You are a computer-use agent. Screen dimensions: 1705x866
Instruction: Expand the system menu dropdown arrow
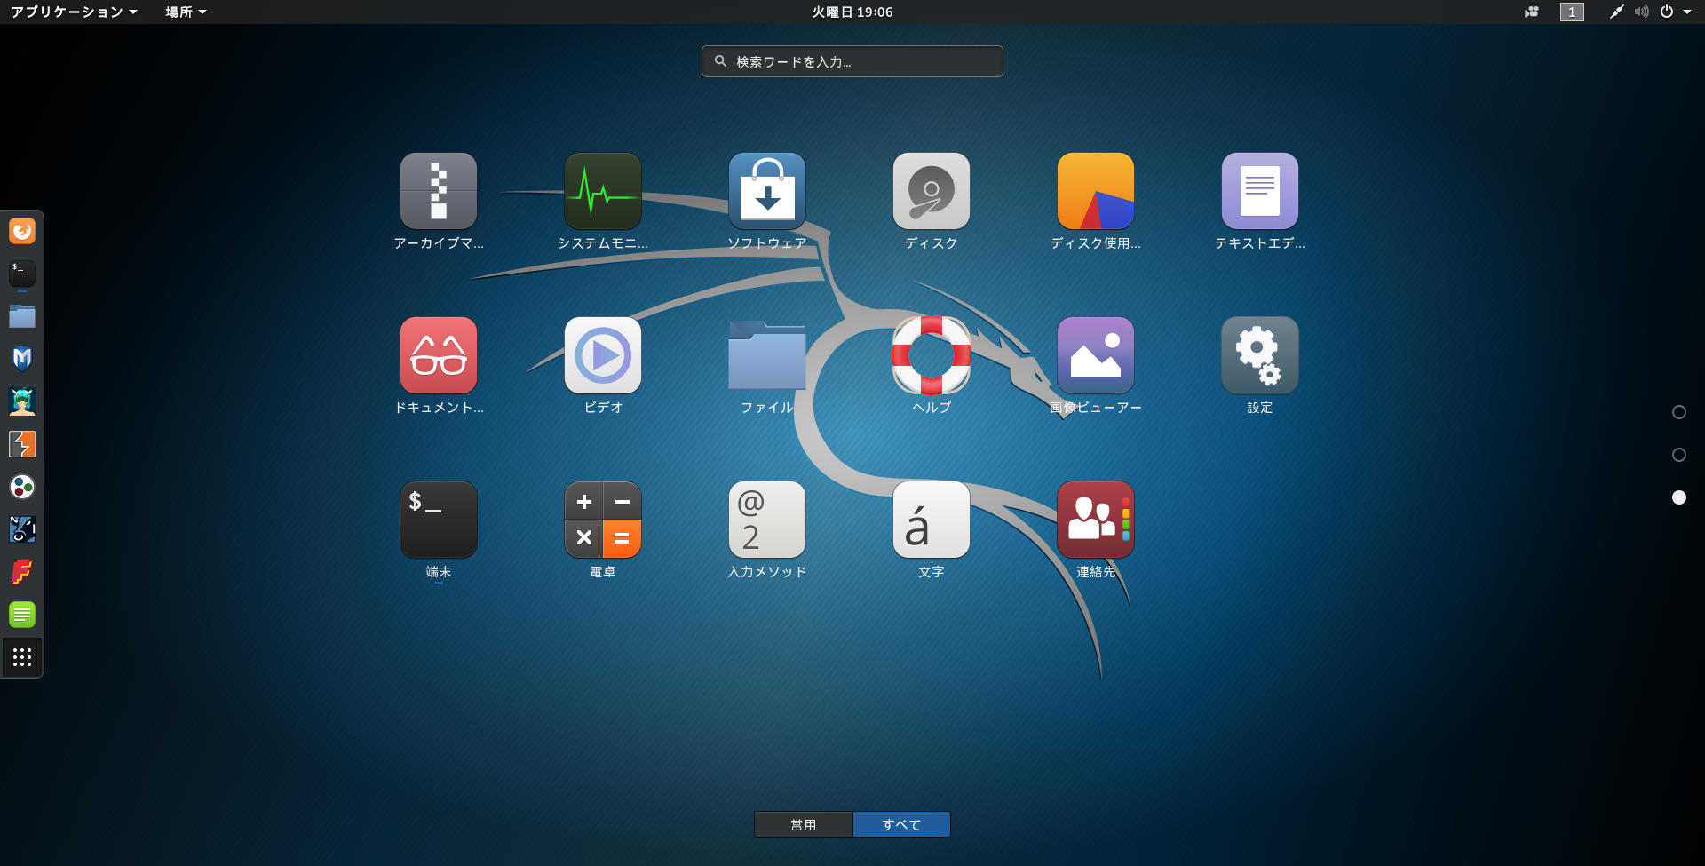pyautogui.click(x=1687, y=12)
